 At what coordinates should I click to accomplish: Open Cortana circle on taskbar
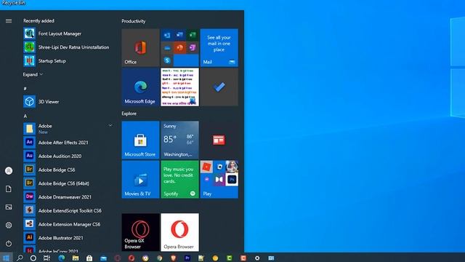pyautogui.click(x=33, y=258)
